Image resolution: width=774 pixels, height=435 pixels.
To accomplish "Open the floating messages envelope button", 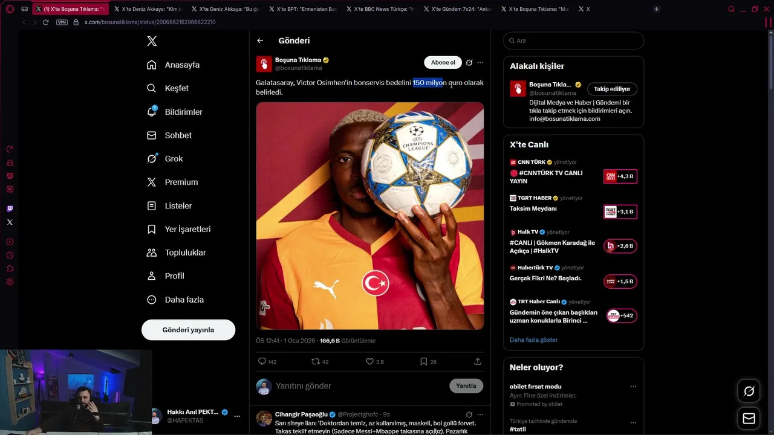I will point(749,418).
